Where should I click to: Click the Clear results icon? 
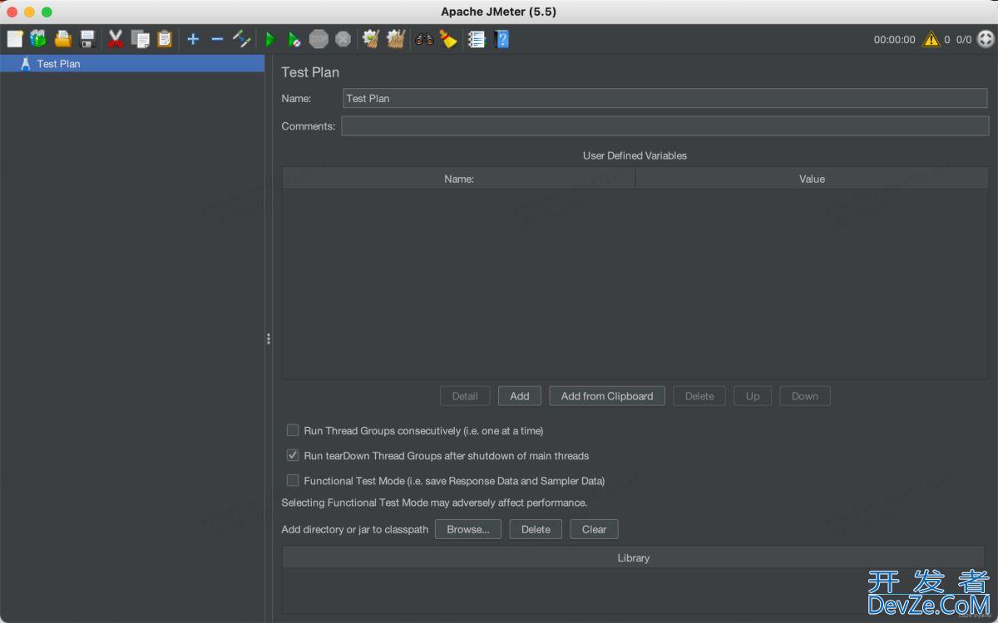point(371,39)
